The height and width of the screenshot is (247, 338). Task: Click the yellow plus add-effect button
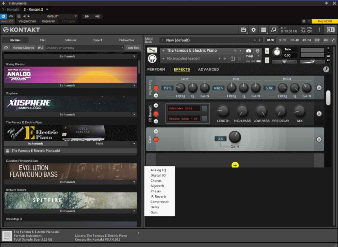point(235,165)
